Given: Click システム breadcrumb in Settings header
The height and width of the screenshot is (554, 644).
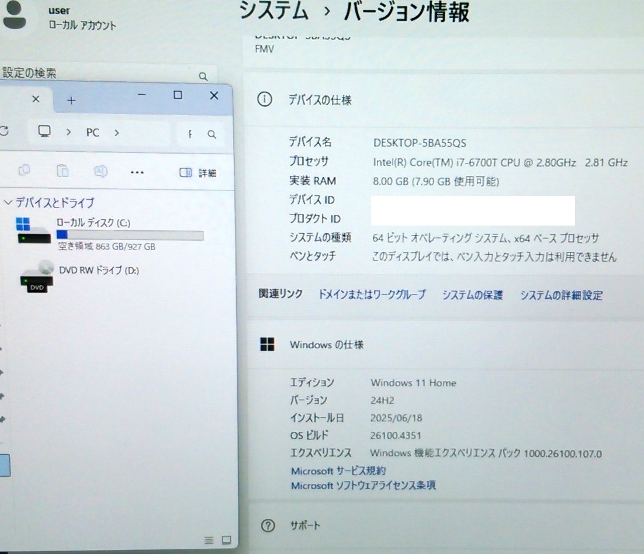Looking at the screenshot, I should (273, 11).
